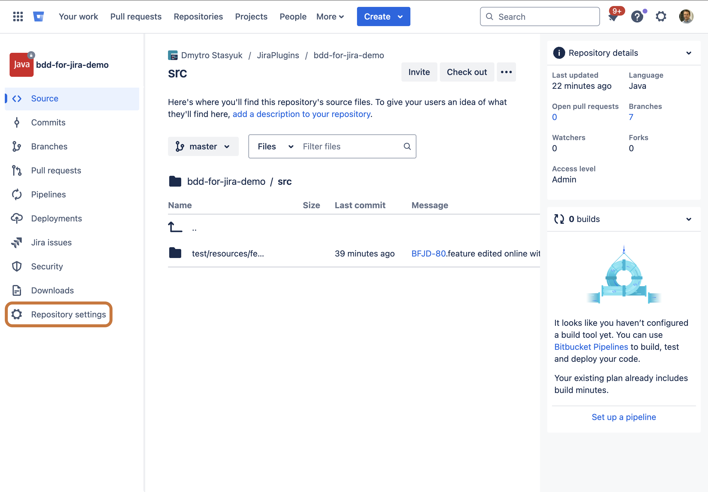Viewport: 708px width, 492px height.
Task: Open the app switcher grid icon
Action: (18, 16)
